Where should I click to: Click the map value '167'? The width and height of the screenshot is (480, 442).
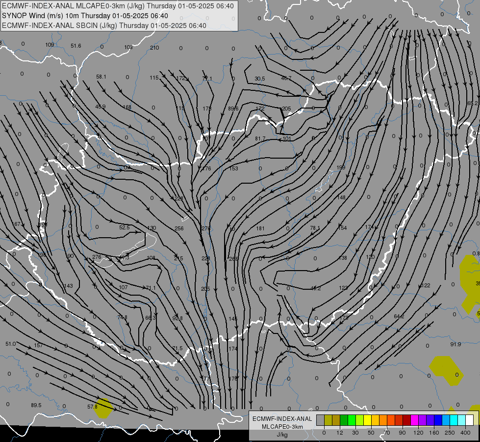[16, 224]
